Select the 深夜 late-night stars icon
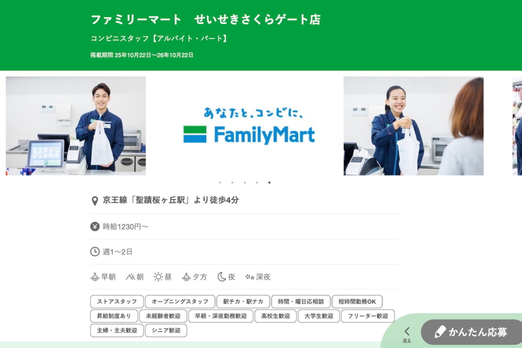The image size is (522, 348). point(250,277)
